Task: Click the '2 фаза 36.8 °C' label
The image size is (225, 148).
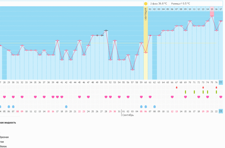Action: [x=158, y=4]
